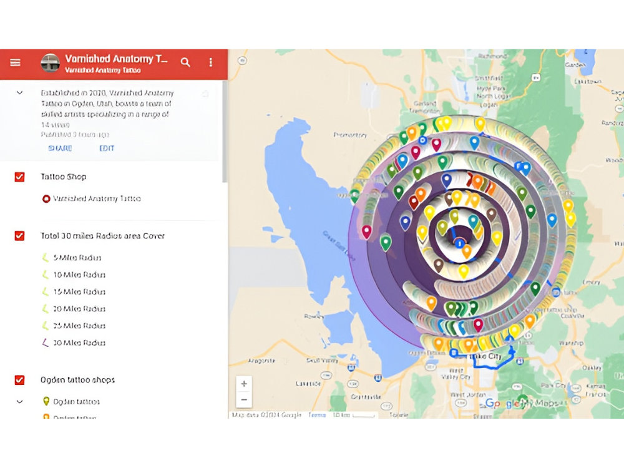
Task: Click the Ogden tattoo shops layer title
Action: click(77, 380)
